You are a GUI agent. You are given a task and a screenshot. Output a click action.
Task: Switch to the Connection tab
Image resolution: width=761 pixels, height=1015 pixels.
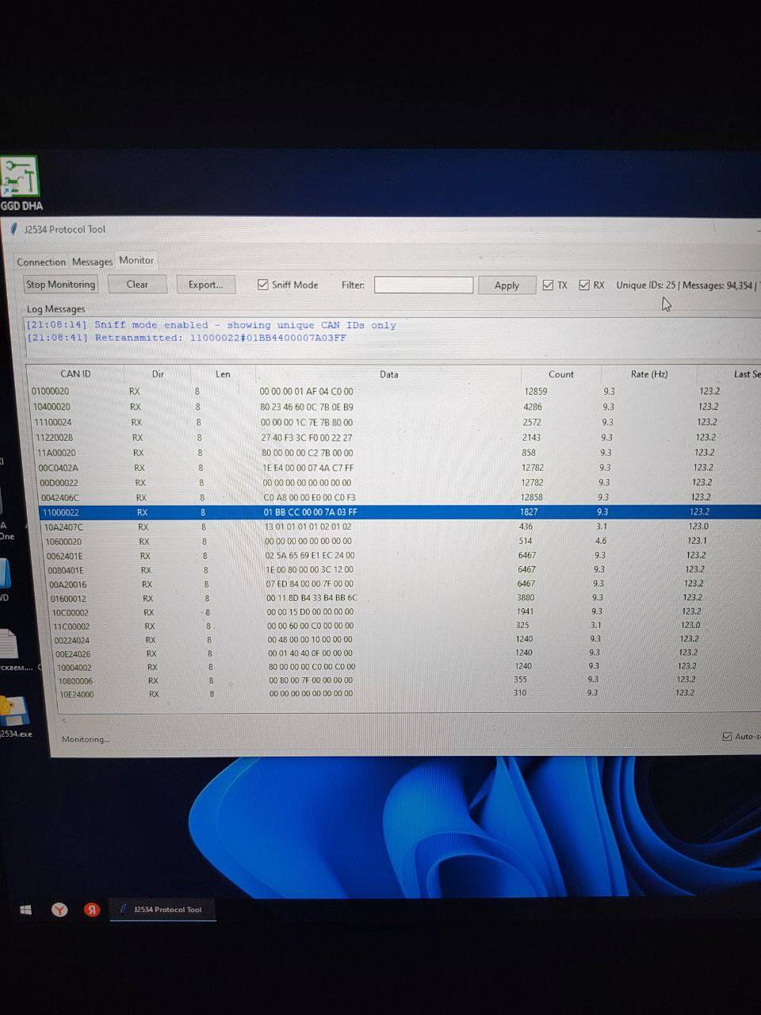coord(41,262)
